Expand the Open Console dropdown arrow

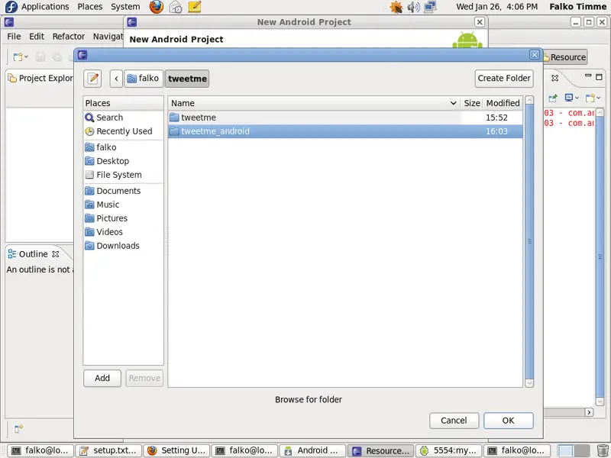click(598, 98)
